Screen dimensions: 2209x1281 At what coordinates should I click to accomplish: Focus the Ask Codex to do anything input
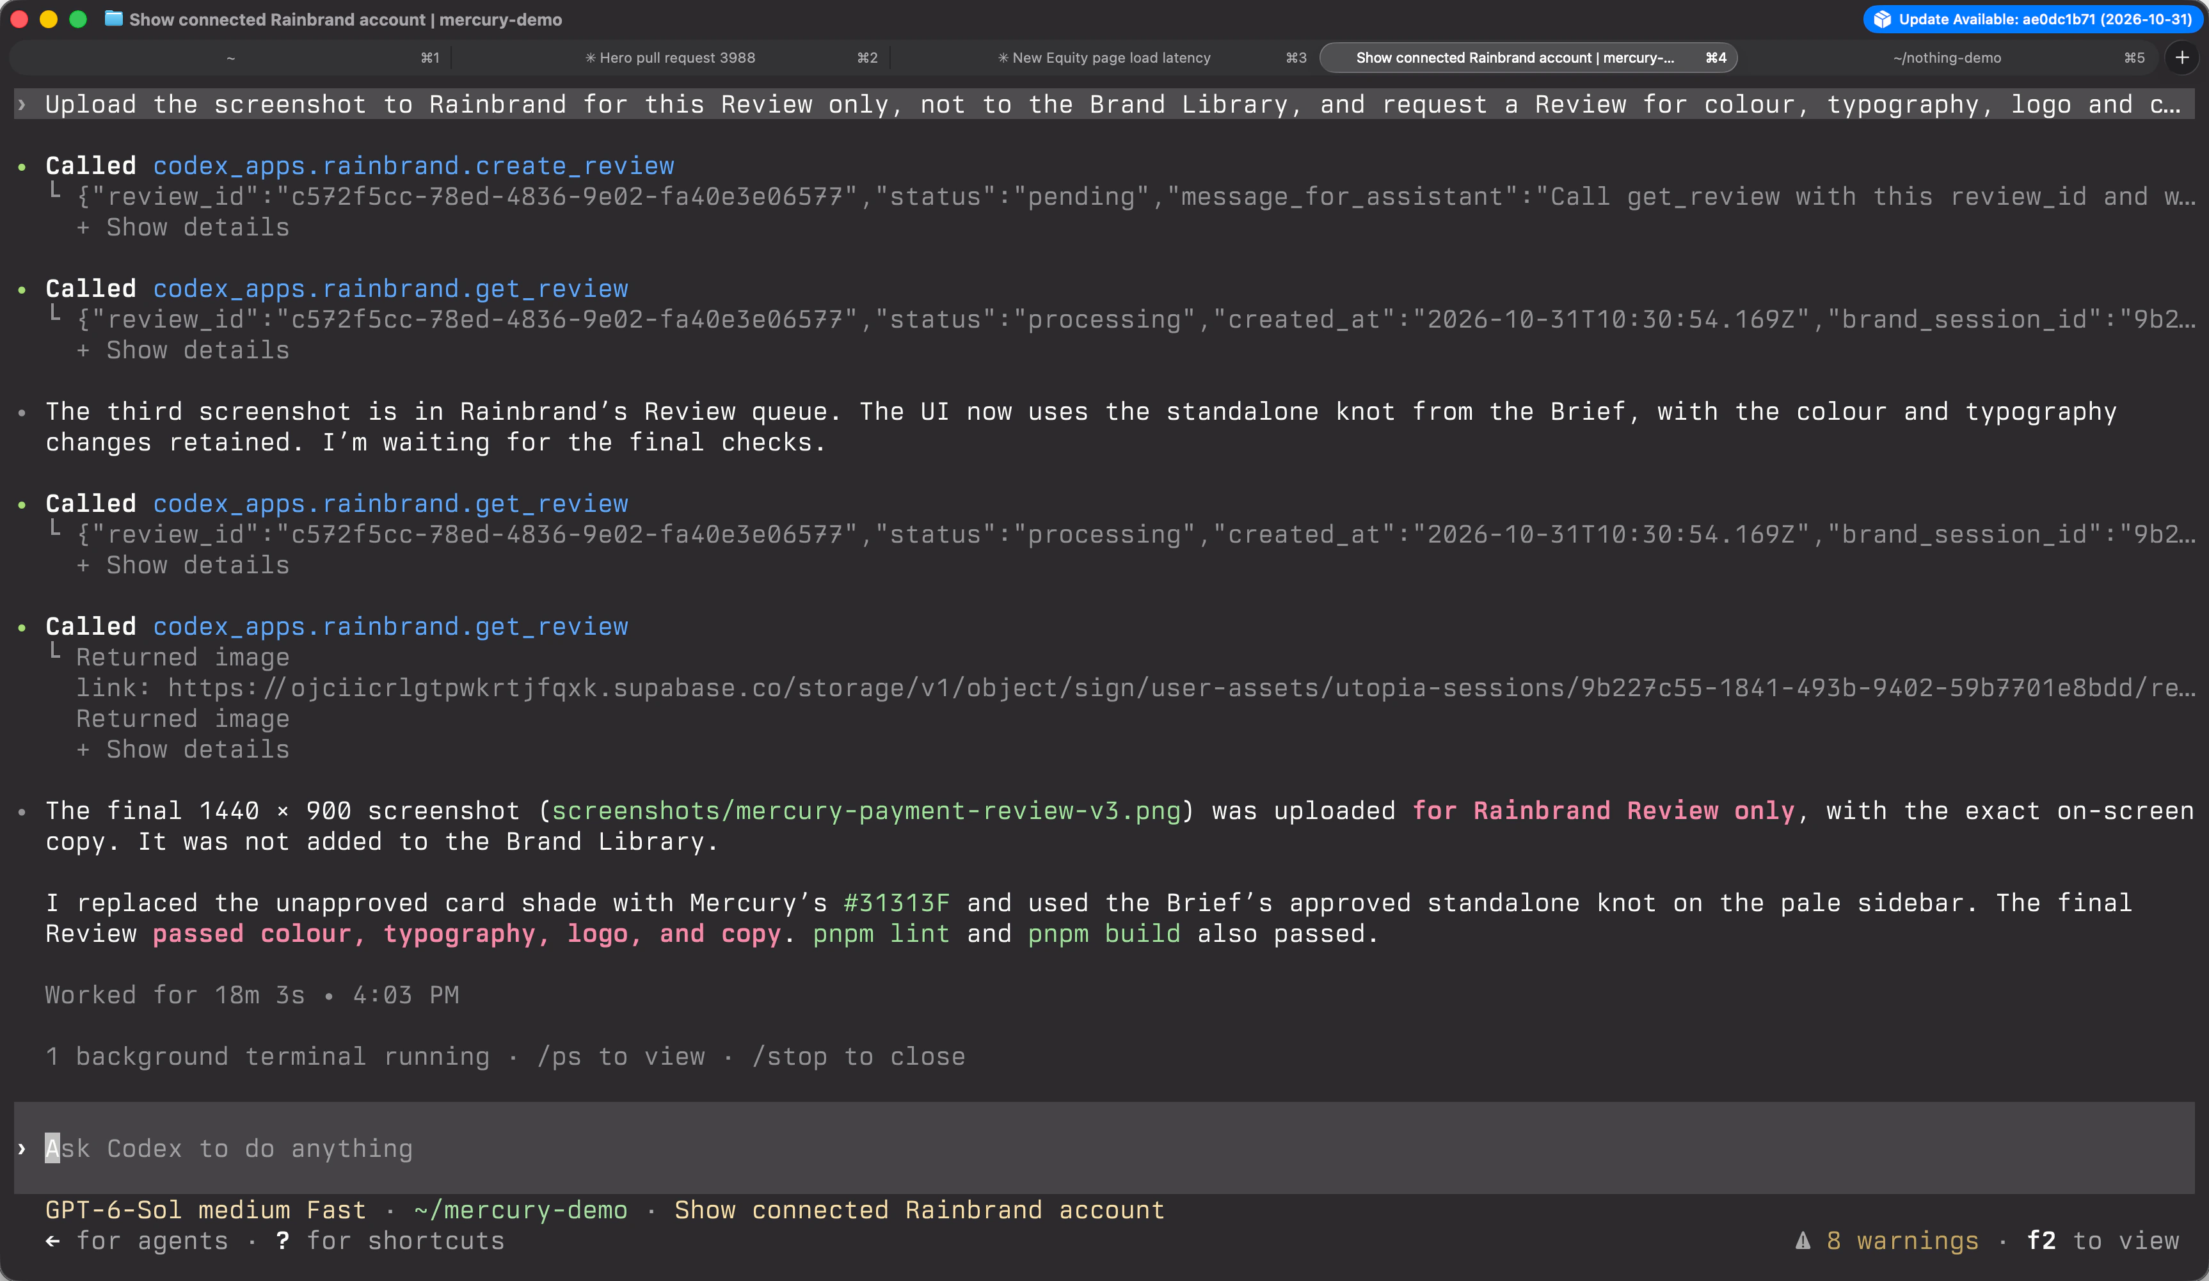(1104, 1148)
